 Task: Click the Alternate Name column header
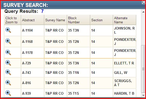pos(124,20)
